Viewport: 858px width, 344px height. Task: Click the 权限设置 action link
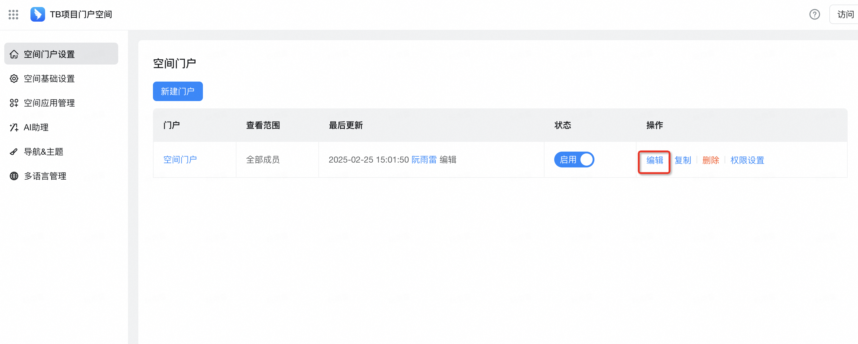click(747, 160)
